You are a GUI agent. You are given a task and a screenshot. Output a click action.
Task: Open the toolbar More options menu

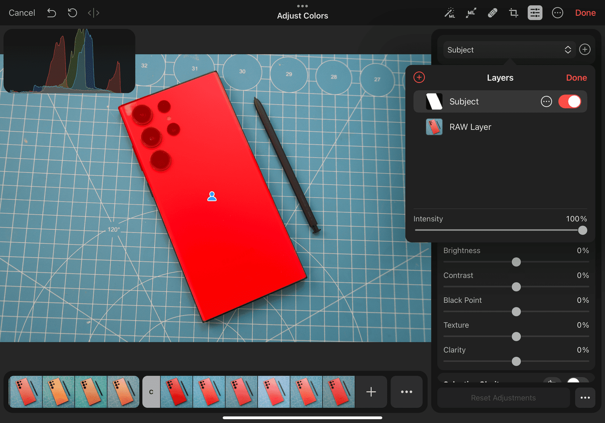click(x=558, y=13)
